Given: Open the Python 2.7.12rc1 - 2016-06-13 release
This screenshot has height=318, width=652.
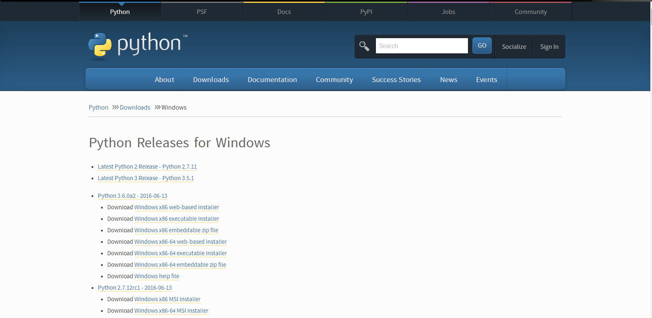Looking at the screenshot, I should 135,288.
